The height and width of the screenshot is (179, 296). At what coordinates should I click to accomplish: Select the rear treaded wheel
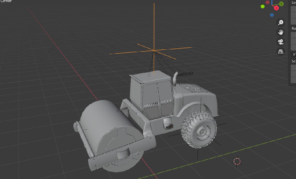tap(199, 129)
